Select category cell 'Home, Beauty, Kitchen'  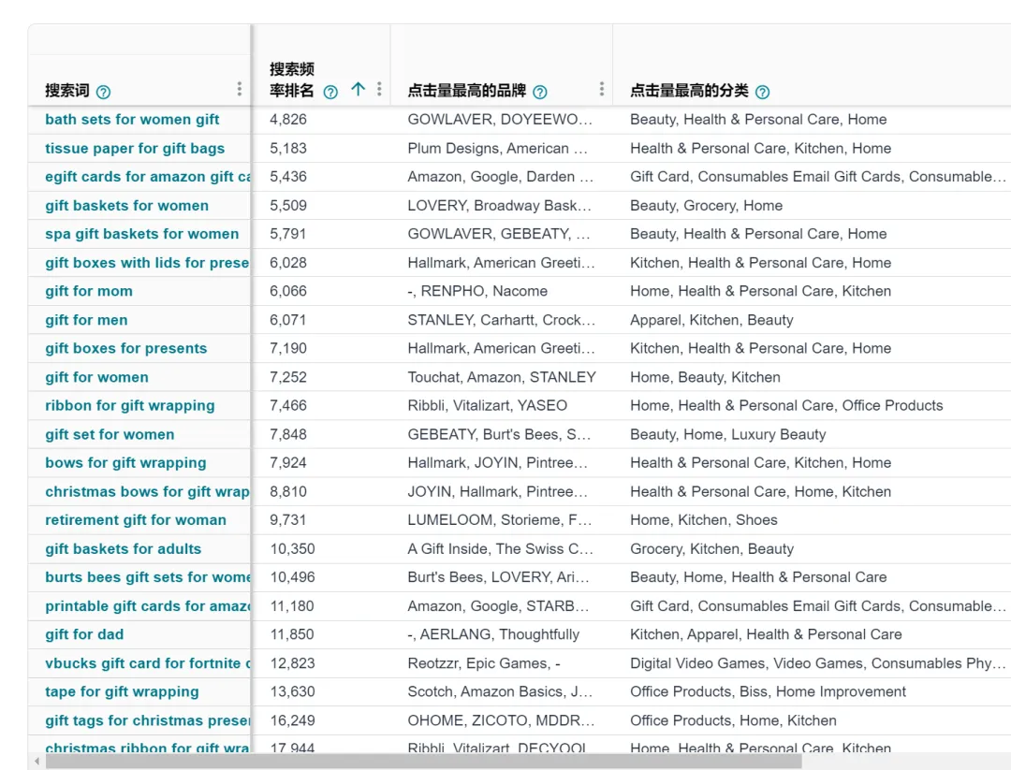coord(705,378)
